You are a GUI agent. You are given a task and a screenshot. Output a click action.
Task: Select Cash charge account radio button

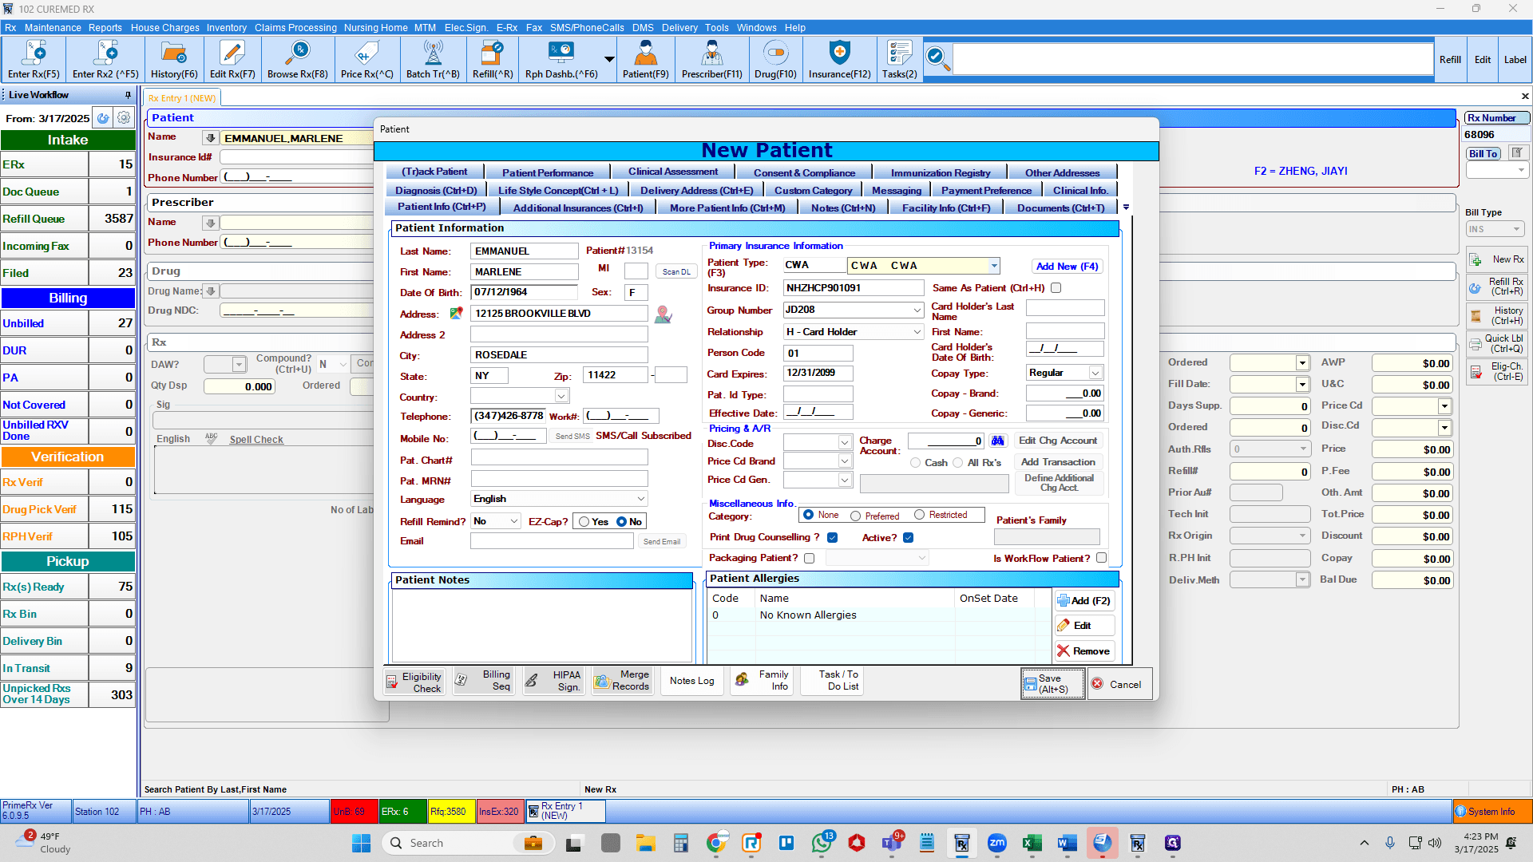(x=916, y=463)
